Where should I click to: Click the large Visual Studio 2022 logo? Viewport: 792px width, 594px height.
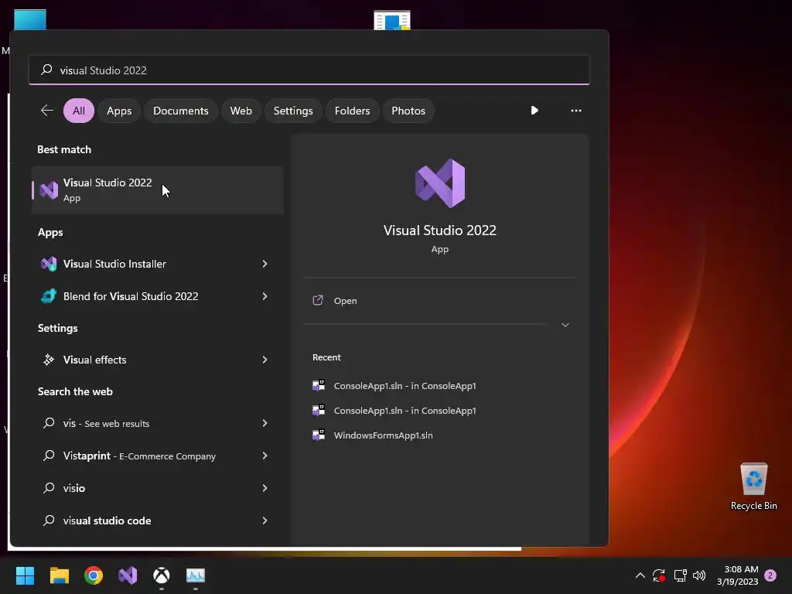coord(440,183)
